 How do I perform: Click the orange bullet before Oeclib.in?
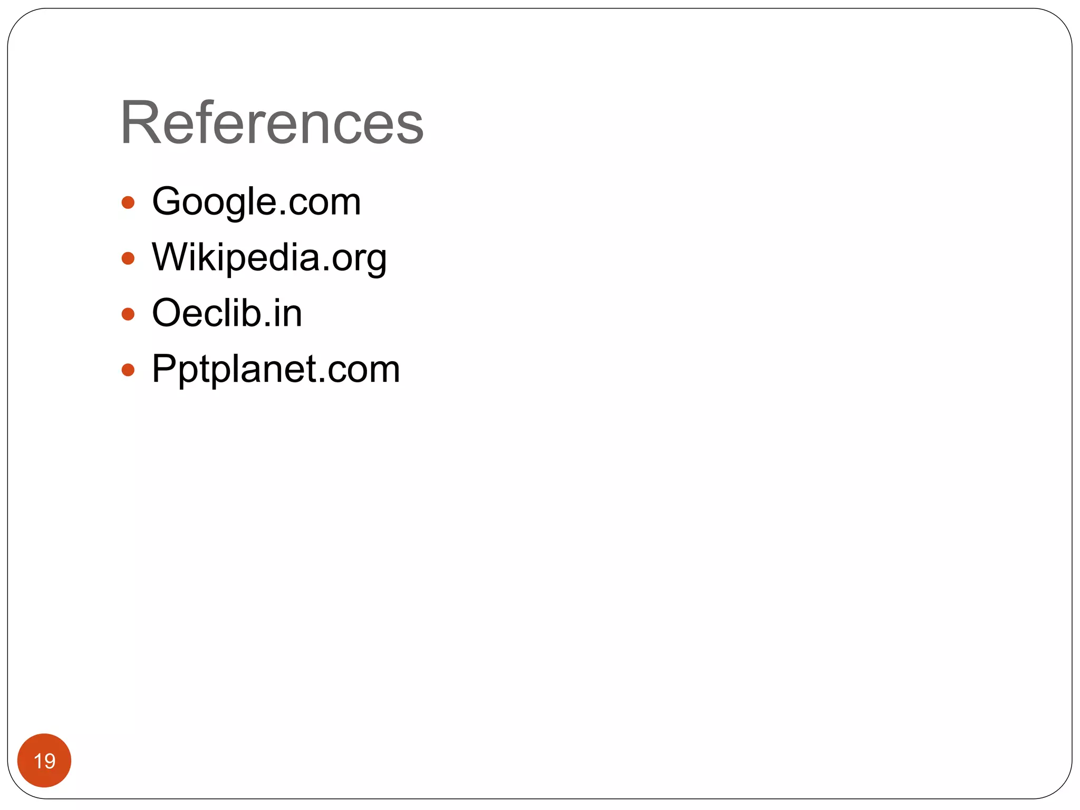point(128,314)
